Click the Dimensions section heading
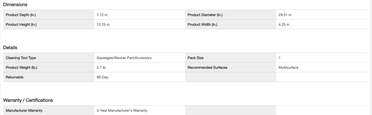Screen dimensions: 372x115 [15, 5]
